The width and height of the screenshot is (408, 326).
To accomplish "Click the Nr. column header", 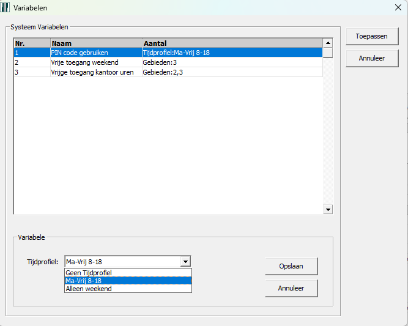I will tap(32, 43).
